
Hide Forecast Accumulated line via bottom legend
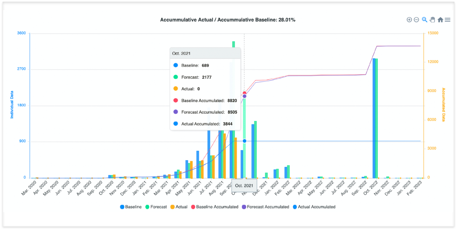click(266, 207)
